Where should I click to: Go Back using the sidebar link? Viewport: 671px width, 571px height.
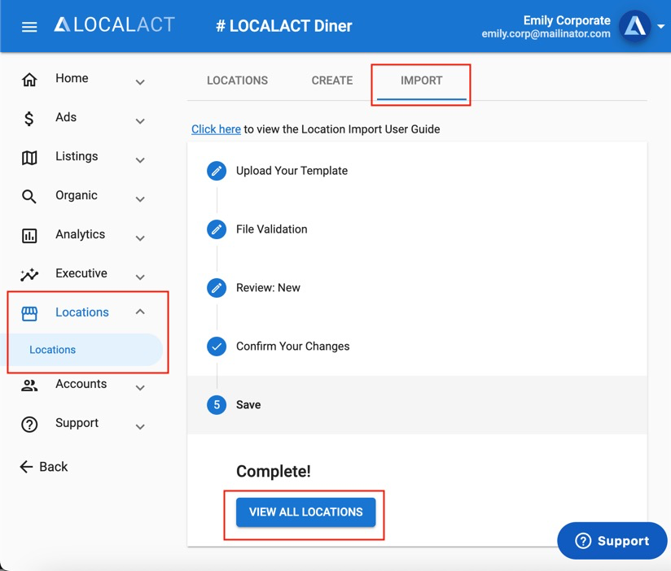pos(44,467)
